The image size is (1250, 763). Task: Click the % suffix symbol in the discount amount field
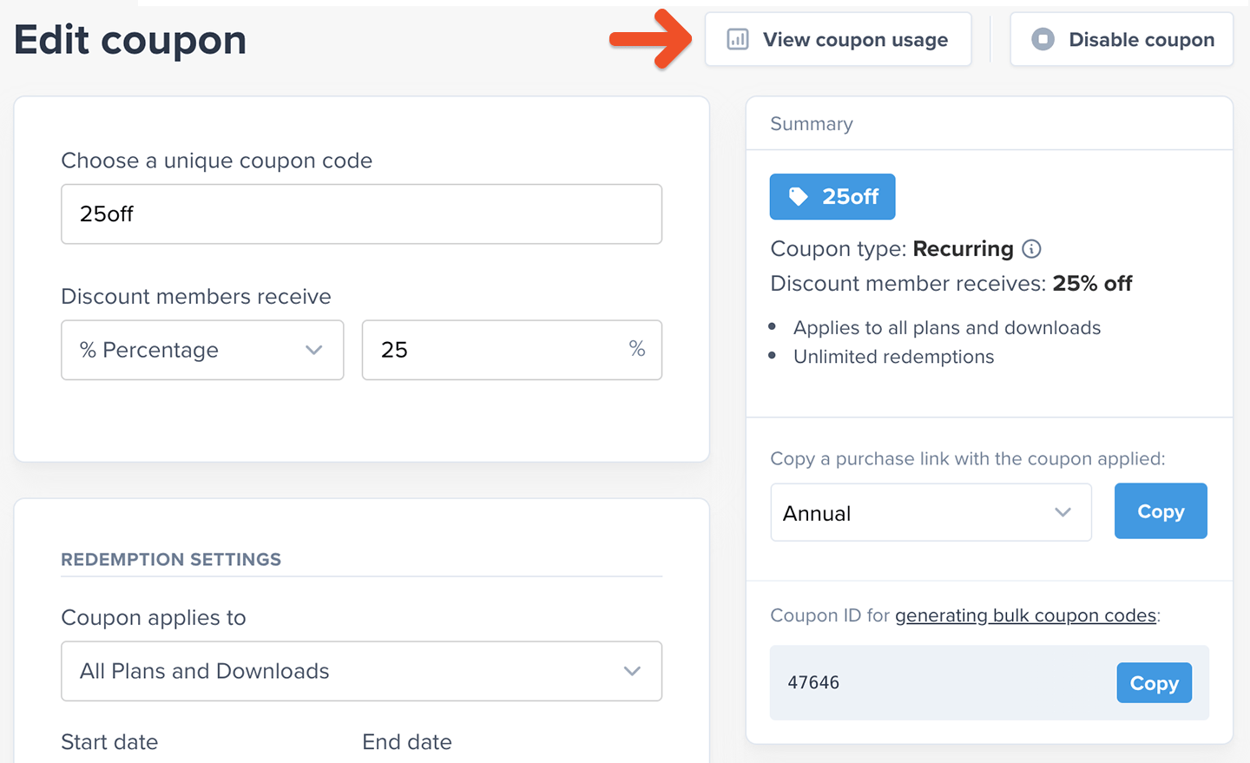637,349
